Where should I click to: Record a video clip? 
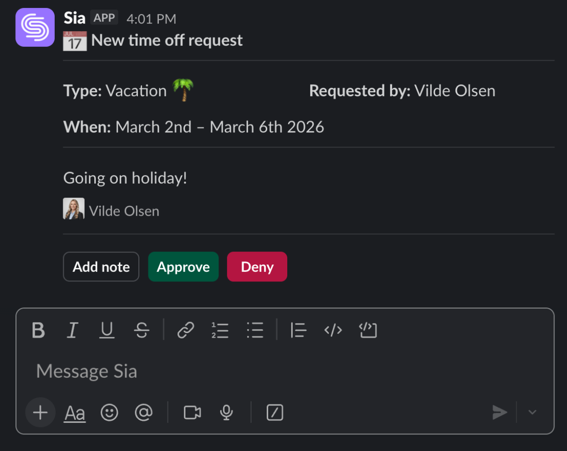pyautogui.click(x=193, y=412)
